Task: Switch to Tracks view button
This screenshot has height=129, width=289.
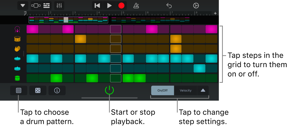Action: 46,5
